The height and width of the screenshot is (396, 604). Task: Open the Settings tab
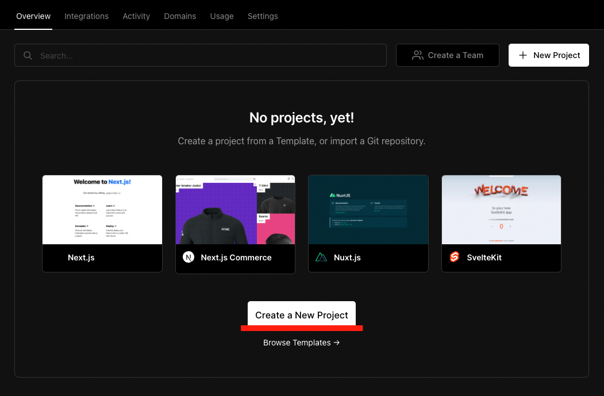tap(263, 16)
